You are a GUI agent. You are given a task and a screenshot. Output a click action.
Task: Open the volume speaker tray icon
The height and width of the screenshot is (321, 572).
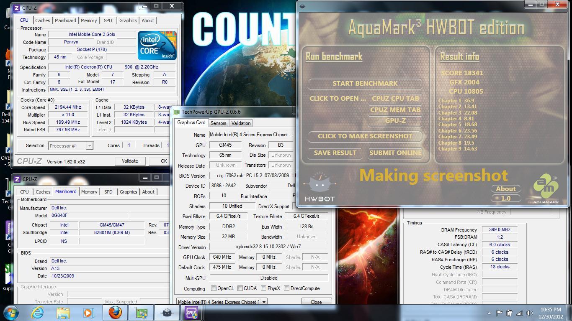tap(529, 313)
